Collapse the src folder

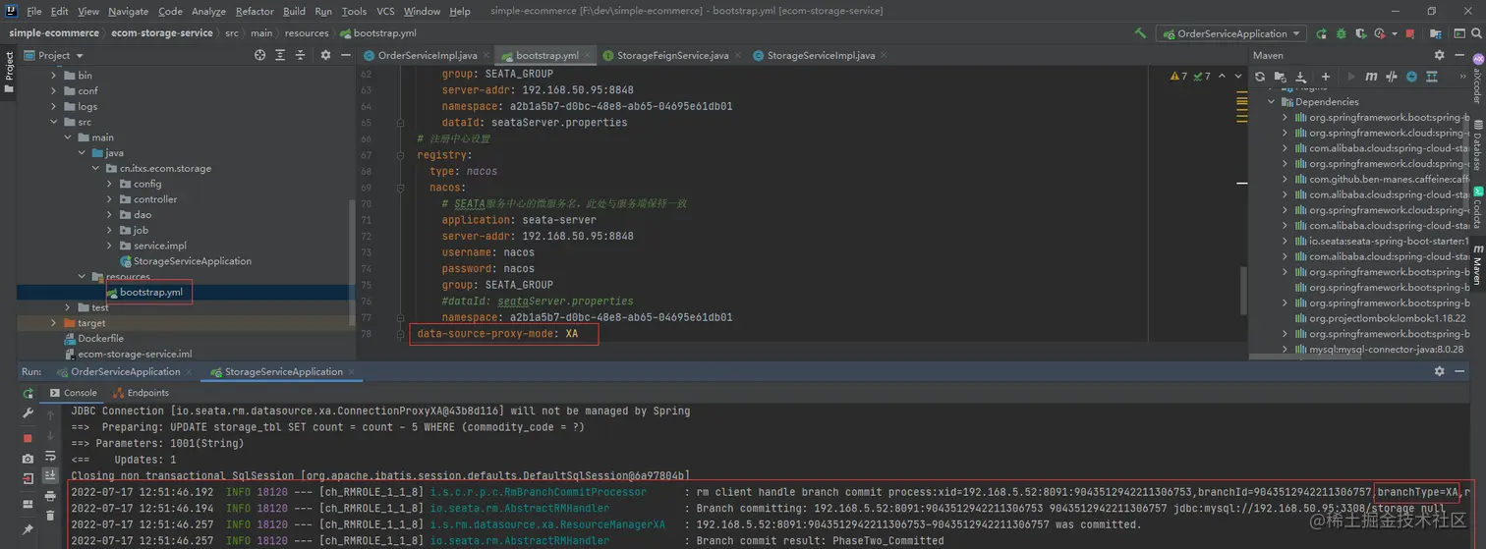[54, 122]
